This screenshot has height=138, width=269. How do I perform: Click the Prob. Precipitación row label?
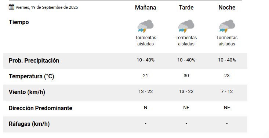pos(34,61)
